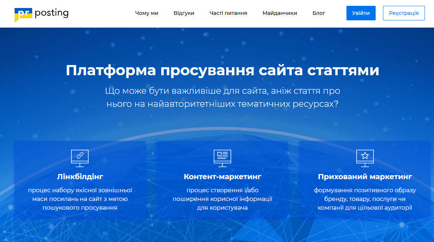This screenshot has height=242, width=434.
Task: Select the star monitor icon above Прихований маркетинг
Action: pos(364,158)
